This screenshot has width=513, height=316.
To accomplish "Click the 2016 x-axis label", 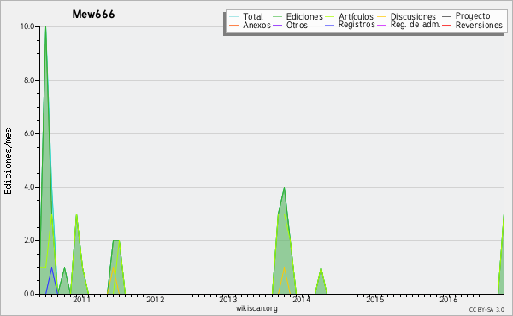I will 448,299.
